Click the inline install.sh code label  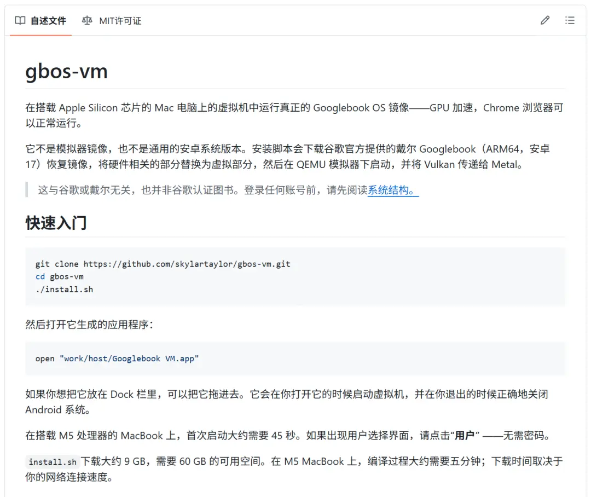click(53, 461)
